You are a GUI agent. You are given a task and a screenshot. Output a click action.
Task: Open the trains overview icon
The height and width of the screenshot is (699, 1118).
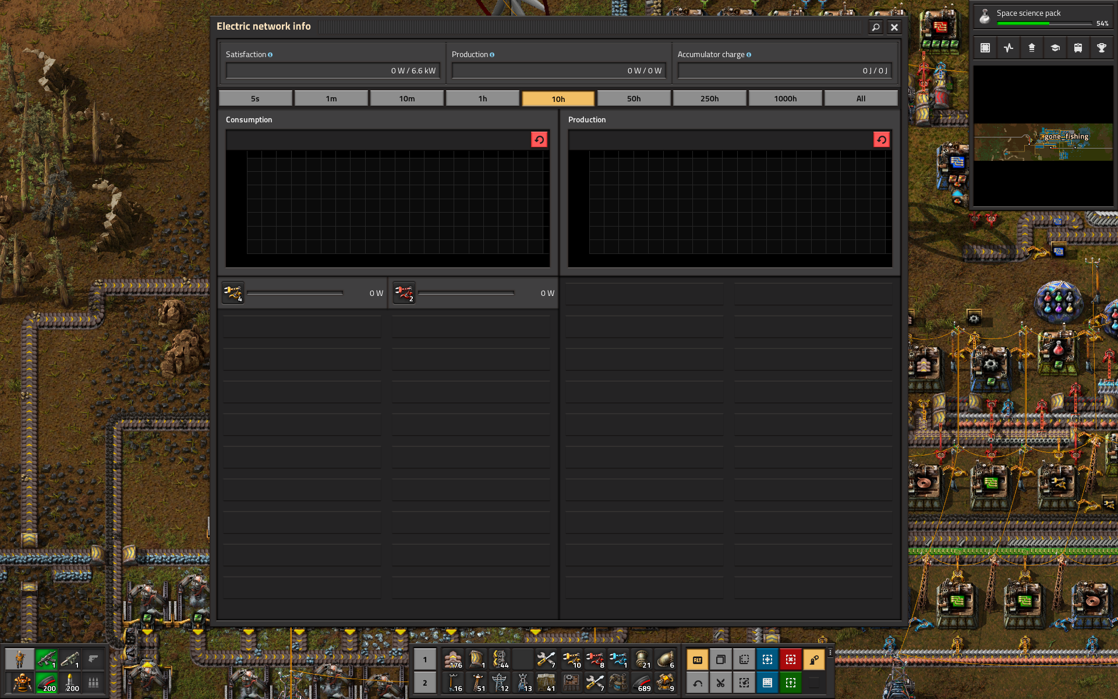[1078, 48]
